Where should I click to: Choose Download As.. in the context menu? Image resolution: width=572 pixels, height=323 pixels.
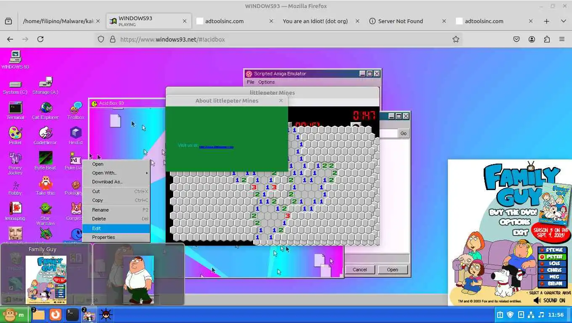tap(116, 182)
